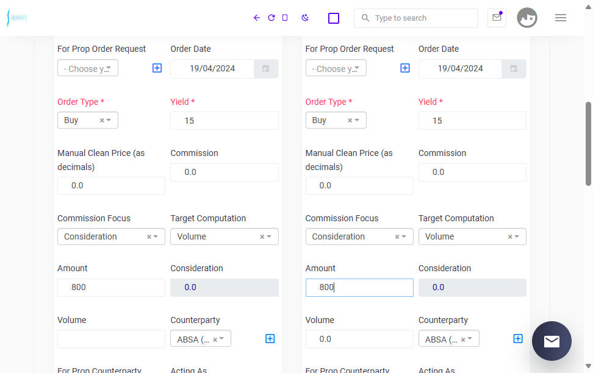Add new For Prop Order Request in right form
This screenshot has height=373, width=593.
pyautogui.click(x=405, y=68)
